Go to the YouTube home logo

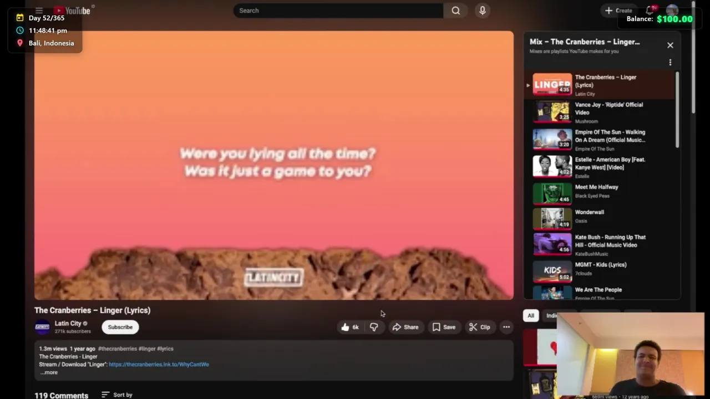pyautogui.click(x=72, y=11)
